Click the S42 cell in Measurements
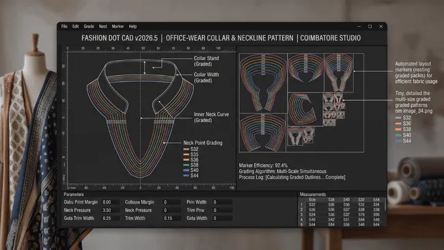The width and height of the screenshot is (444, 250). tap(331, 220)
